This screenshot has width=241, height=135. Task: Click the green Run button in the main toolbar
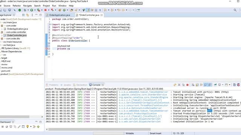[32, 10]
